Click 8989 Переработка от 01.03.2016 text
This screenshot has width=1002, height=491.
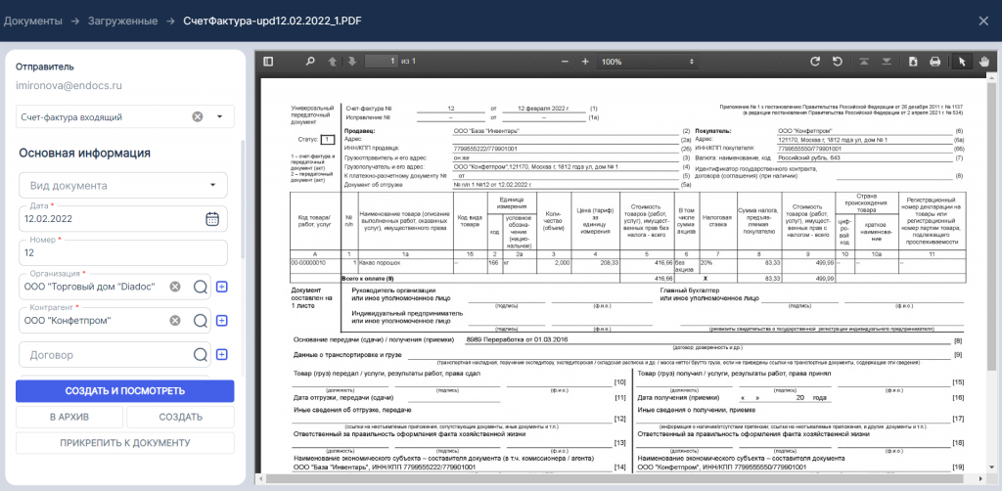pyautogui.click(x=517, y=339)
